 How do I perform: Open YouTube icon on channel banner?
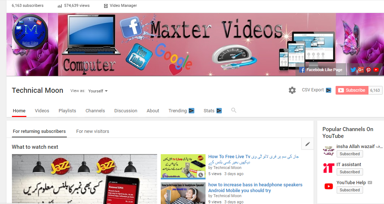376,70
